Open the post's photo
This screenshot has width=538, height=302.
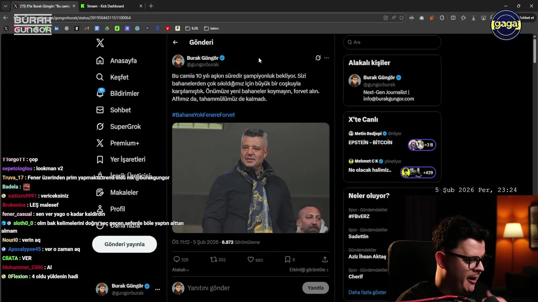point(251,178)
